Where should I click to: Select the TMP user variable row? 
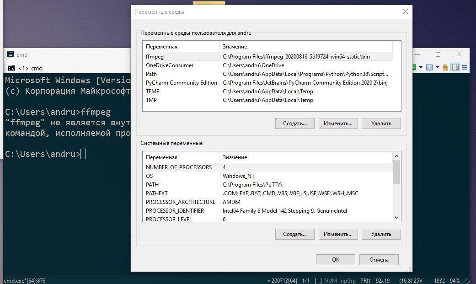[x=268, y=100]
